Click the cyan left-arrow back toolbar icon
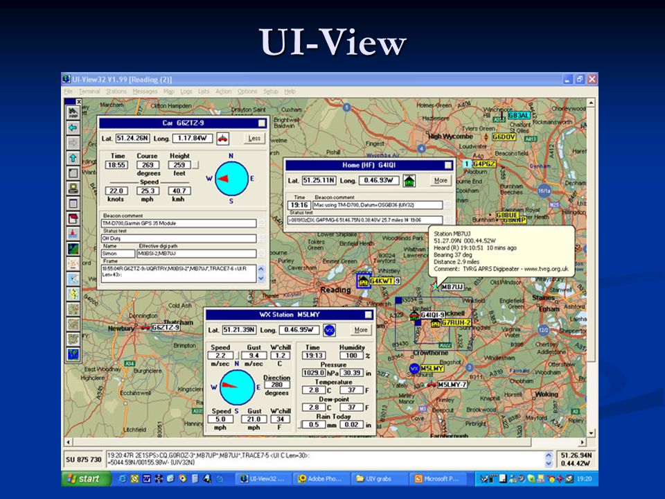The height and width of the screenshot is (499, 665). [x=73, y=128]
